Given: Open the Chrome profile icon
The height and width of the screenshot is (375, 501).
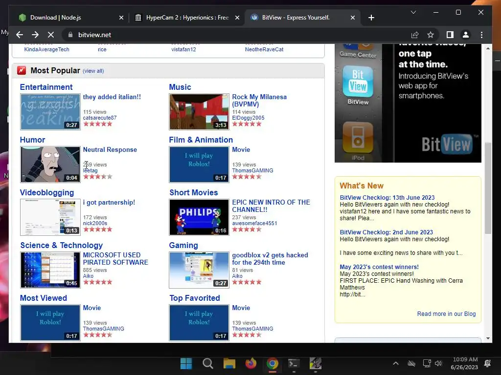Looking at the screenshot, I should click(x=466, y=35).
